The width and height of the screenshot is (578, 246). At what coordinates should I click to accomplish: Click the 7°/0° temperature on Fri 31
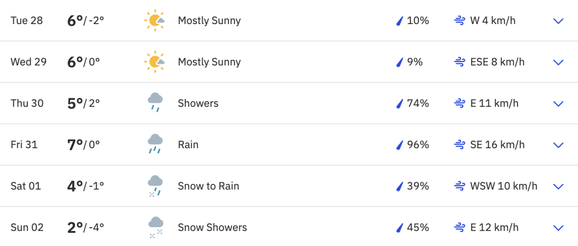[x=83, y=144]
